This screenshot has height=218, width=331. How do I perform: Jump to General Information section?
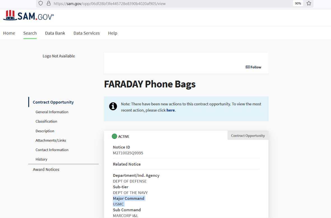tap(52, 112)
